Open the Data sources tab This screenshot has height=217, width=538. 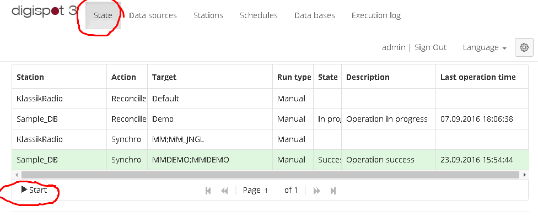coord(153,15)
